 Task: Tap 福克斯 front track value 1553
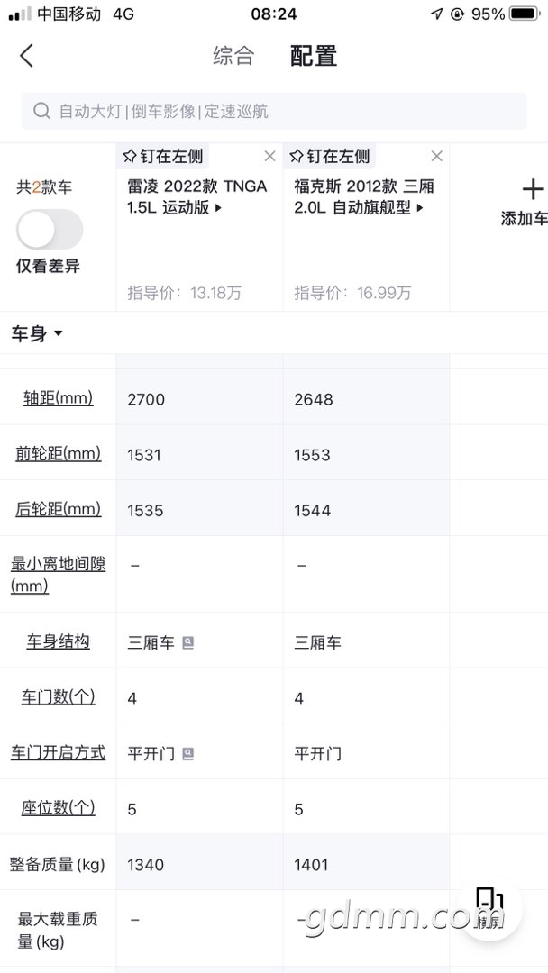pyautogui.click(x=313, y=455)
